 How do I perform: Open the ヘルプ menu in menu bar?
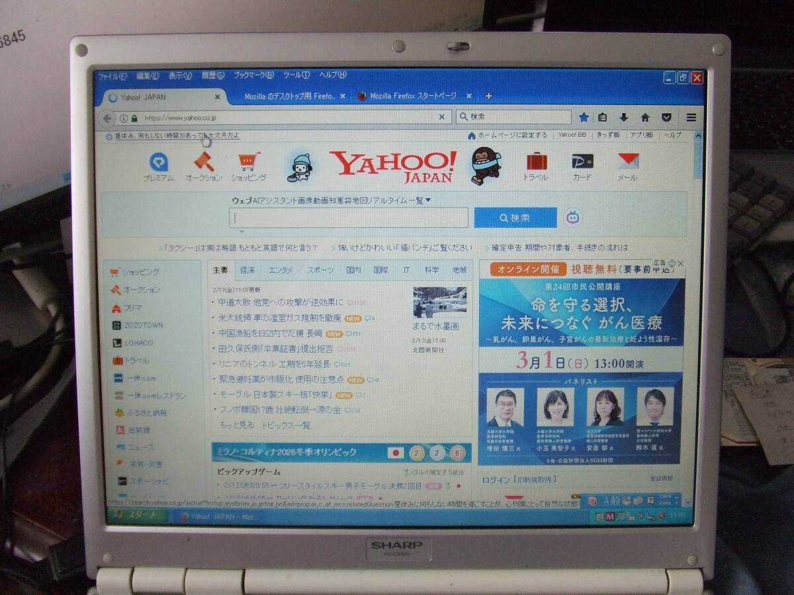333,75
